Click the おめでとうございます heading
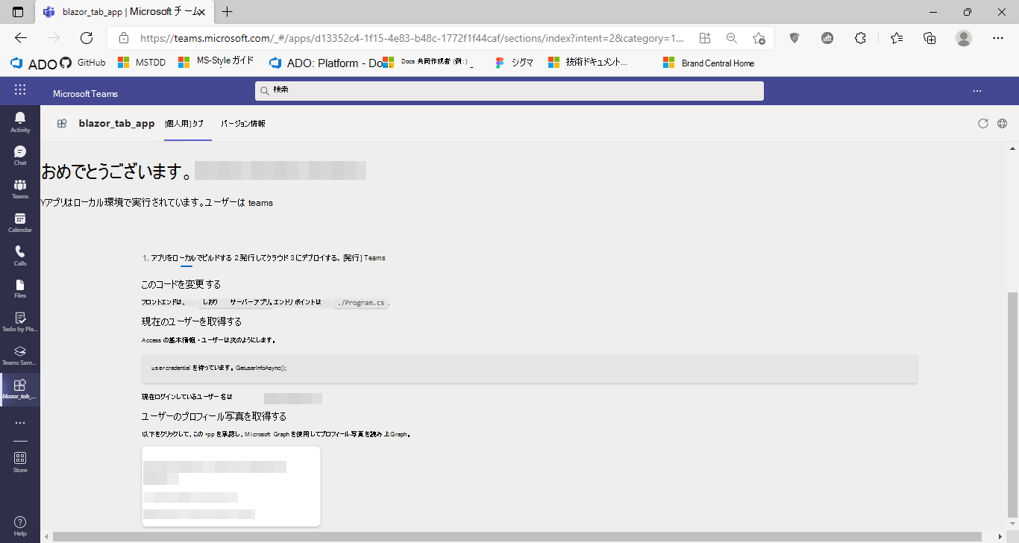Viewport: 1019px width, 543px height. tap(118, 171)
